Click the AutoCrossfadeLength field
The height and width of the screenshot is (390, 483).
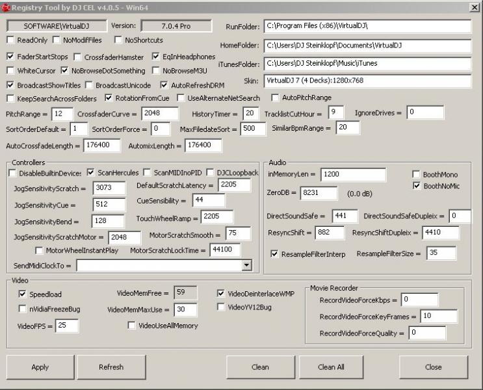(x=102, y=146)
